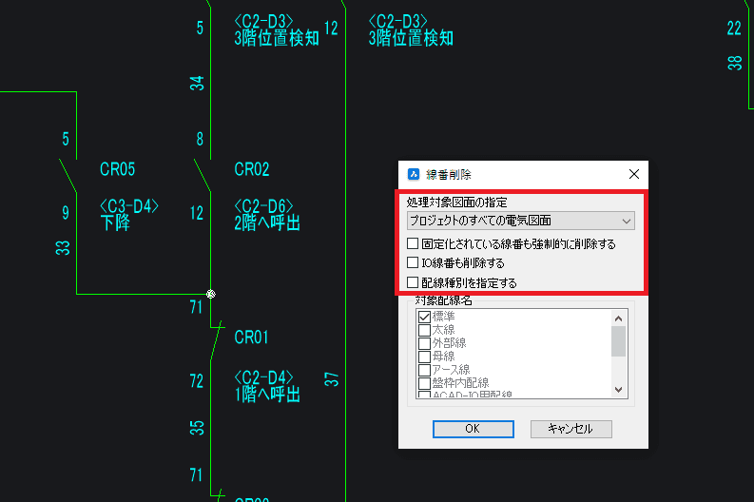Select the CR01 contact label in drawing
Image resolution: width=754 pixels, height=502 pixels.
coord(252,337)
